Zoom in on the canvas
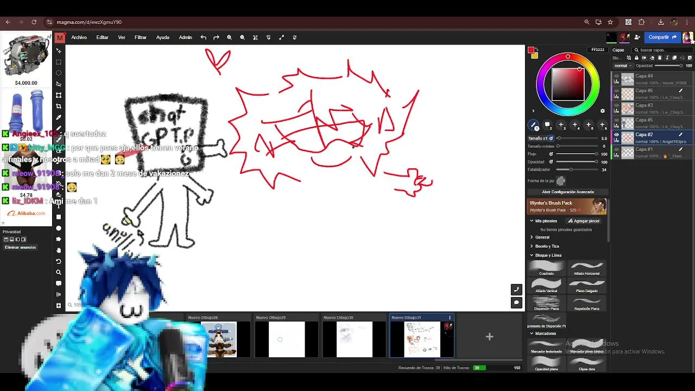The height and width of the screenshot is (391, 695). [229, 37]
